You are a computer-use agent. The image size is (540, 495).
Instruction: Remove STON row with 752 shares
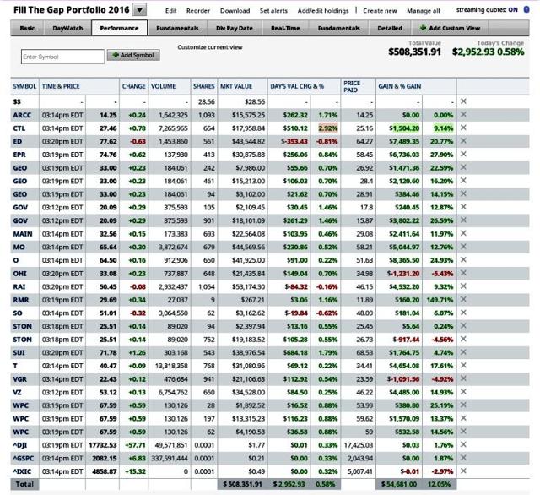463,339
